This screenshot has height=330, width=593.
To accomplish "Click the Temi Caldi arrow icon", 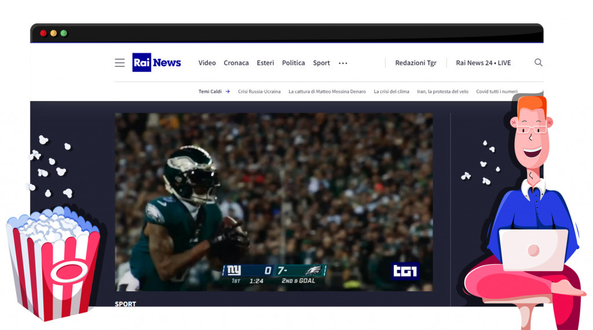I will 228,91.
